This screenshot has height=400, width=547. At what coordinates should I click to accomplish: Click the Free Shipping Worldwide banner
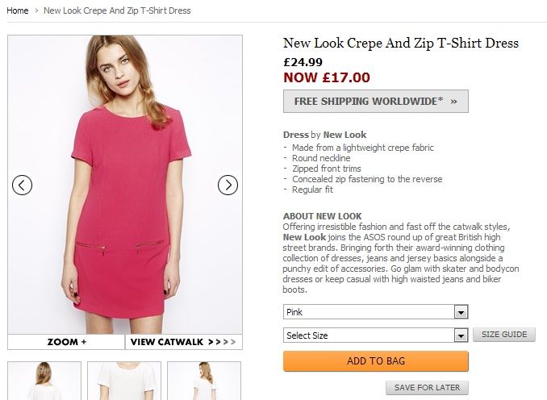[x=375, y=101]
